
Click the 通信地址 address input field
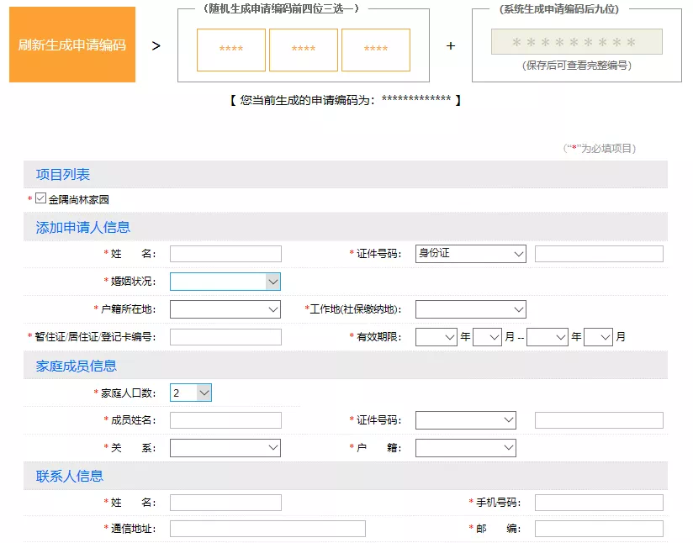pos(267,529)
